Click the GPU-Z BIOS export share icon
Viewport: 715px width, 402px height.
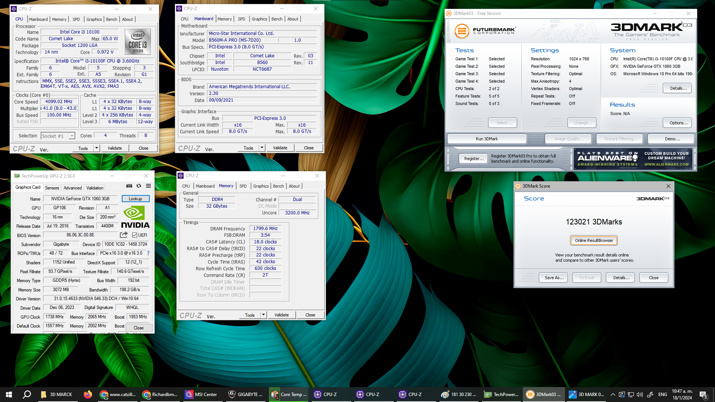coord(124,235)
